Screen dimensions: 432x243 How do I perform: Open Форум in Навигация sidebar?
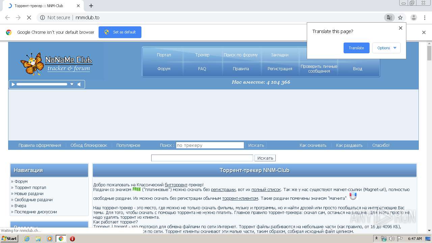(21, 182)
